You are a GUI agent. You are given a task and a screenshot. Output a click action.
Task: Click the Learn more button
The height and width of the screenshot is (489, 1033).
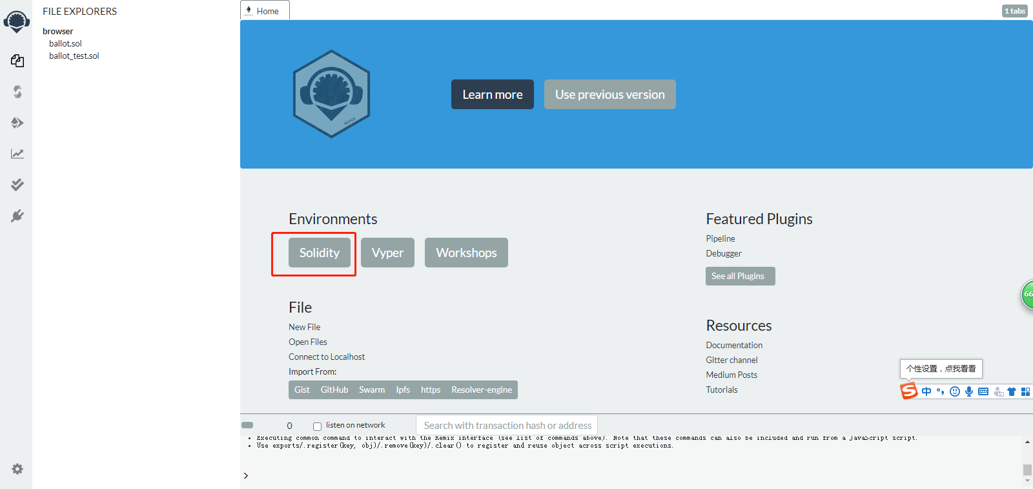coord(493,94)
